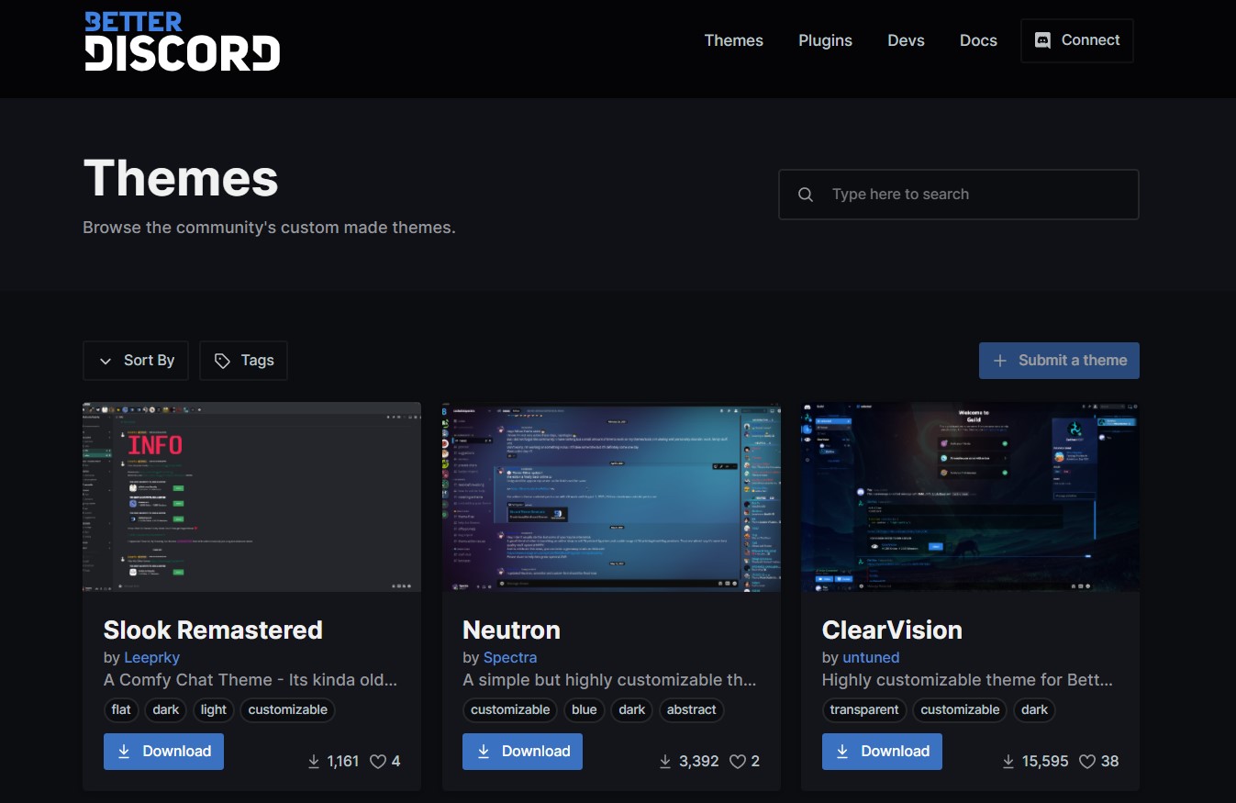
Task: Click the heart icon on ClearVision
Action: [1087, 761]
